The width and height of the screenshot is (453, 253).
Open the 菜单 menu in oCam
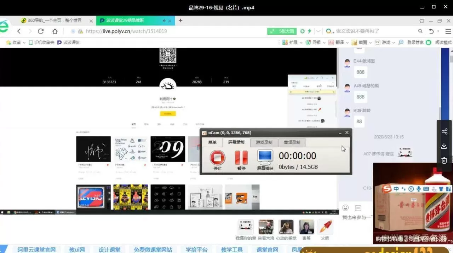click(212, 142)
